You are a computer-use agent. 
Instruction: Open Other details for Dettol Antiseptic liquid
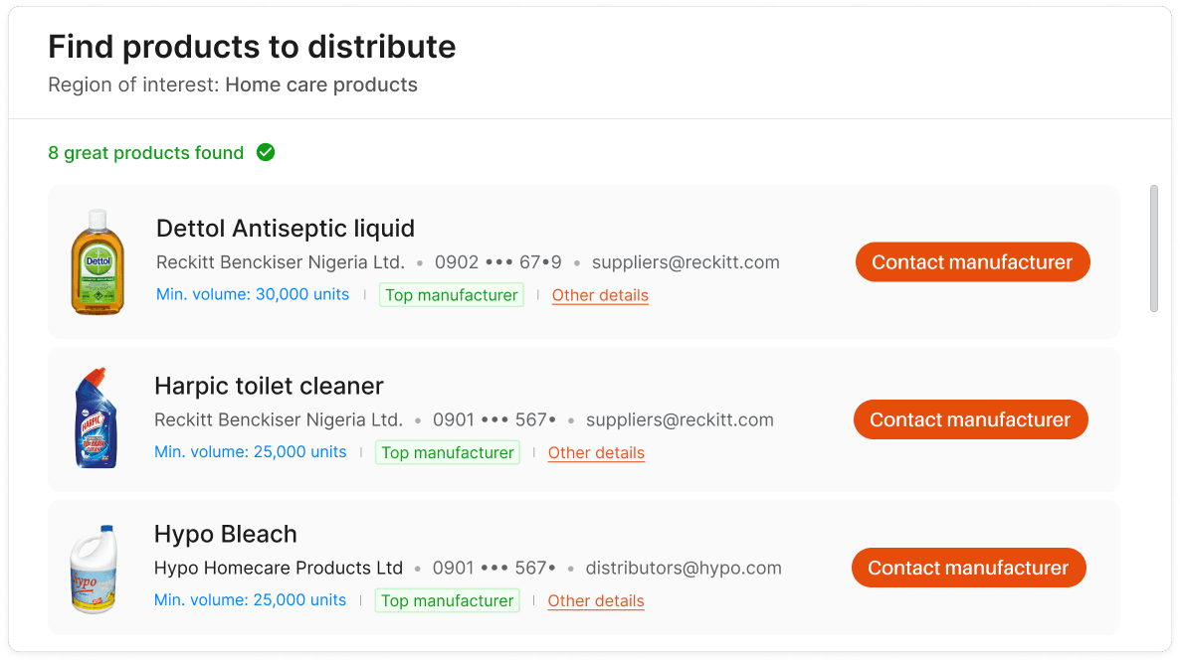[600, 295]
